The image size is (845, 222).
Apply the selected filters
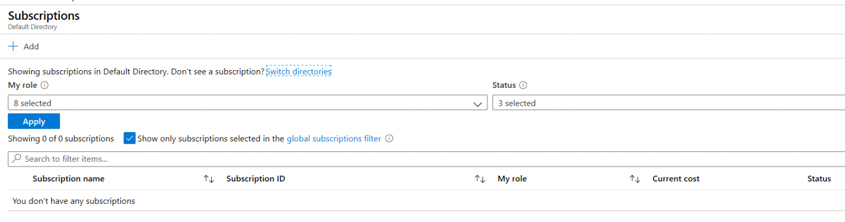34,122
